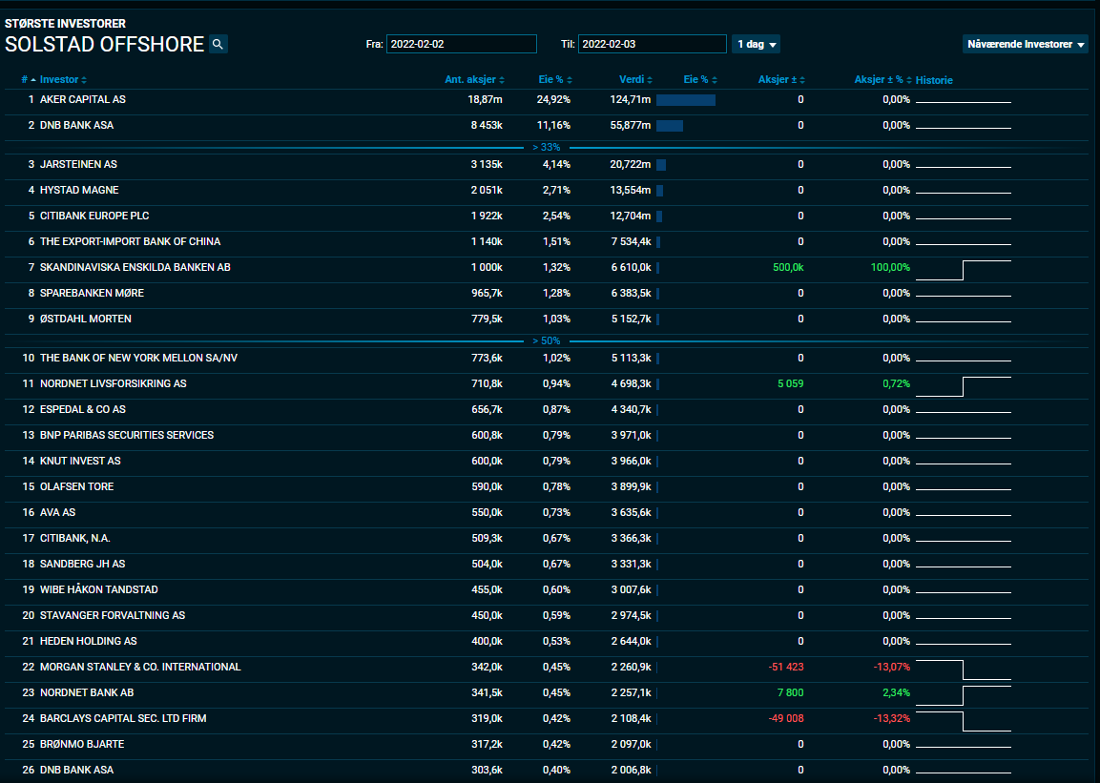
Task: Sort by the Aksjer ± column header
Action: tap(781, 80)
